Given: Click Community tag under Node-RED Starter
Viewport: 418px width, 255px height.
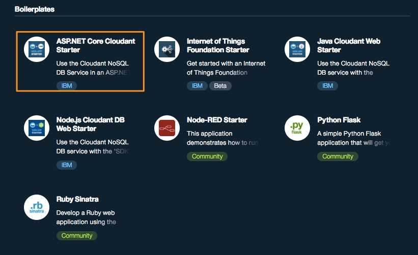Looking at the screenshot, I should pos(207,156).
